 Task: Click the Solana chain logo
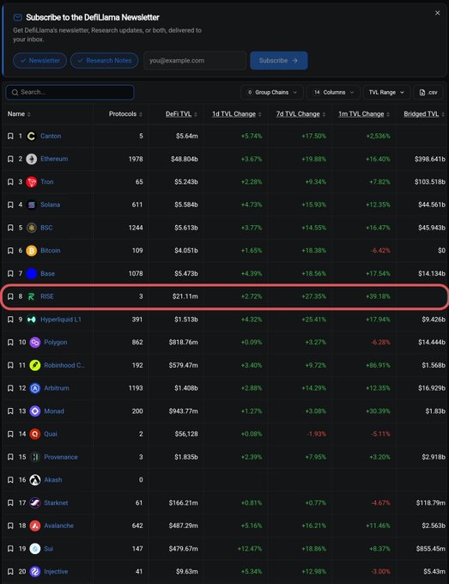tap(31, 205)
